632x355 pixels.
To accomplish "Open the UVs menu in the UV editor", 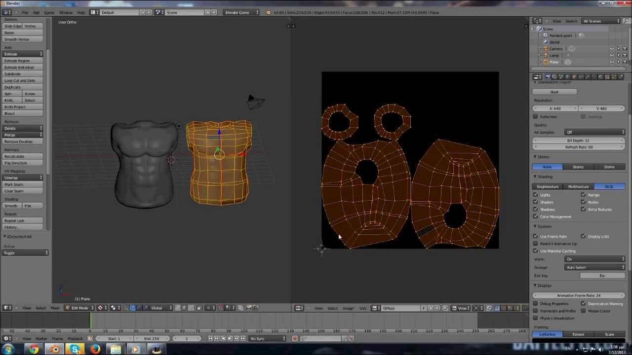I will click(363, 308).
